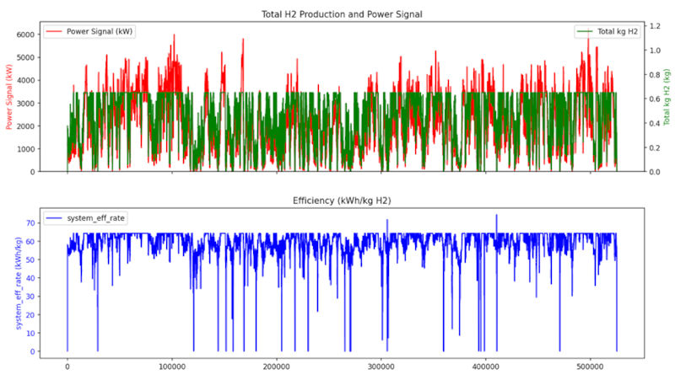
Task: Click the blue system_eff_rate legend line
Action: pyautogui.click(x=53, y=218)
